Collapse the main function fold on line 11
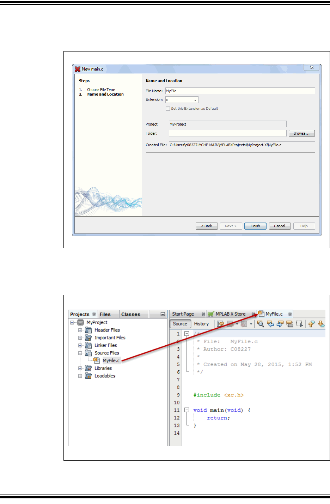 tap(187, 410)
